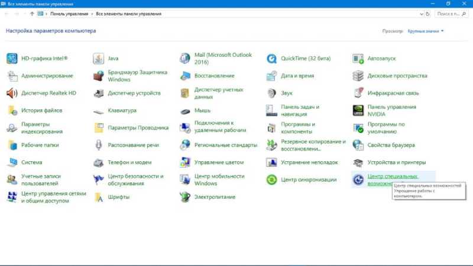Click the Электропитание icon
The width and height of the screenshot is (473, 266).
tap(185, 197)
